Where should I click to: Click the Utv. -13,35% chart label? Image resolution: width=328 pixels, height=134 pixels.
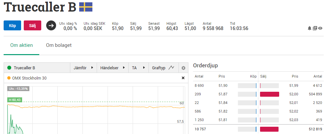click(18, 89)
